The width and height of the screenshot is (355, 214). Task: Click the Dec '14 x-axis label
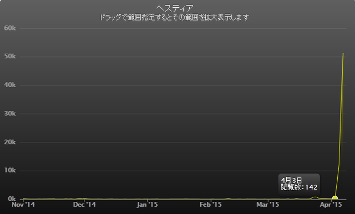pyautogui.click(x=84, y=205)
